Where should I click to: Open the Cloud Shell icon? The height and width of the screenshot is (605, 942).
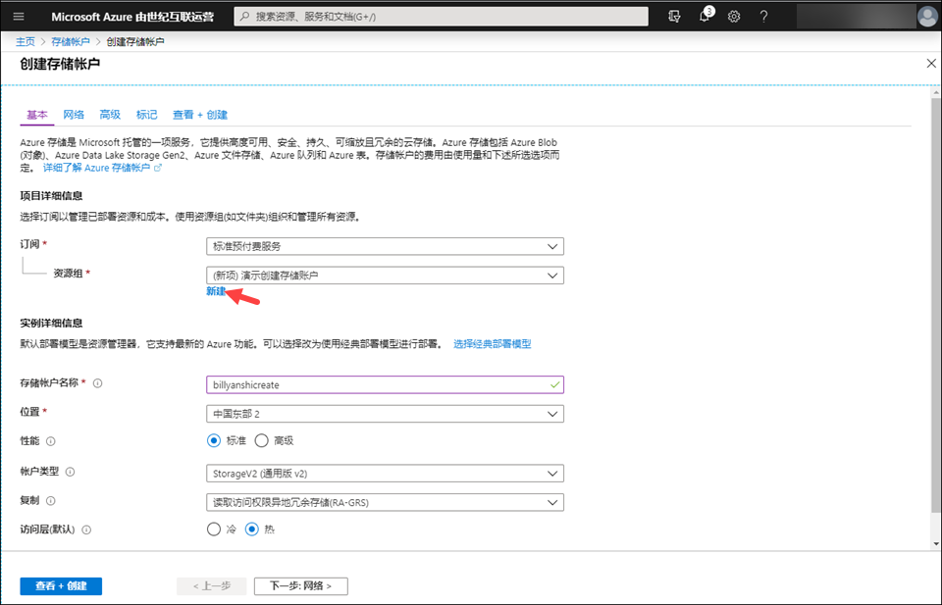click(673, 17)
